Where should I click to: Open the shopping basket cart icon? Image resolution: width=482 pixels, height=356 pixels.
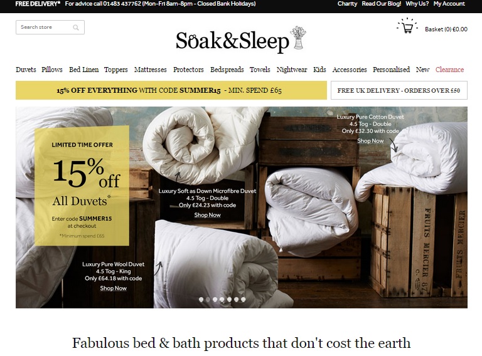pyautogui.click(x=407, y=26)
